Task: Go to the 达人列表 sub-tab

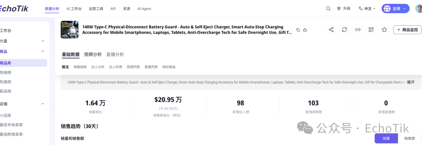Action: (116, 67)
